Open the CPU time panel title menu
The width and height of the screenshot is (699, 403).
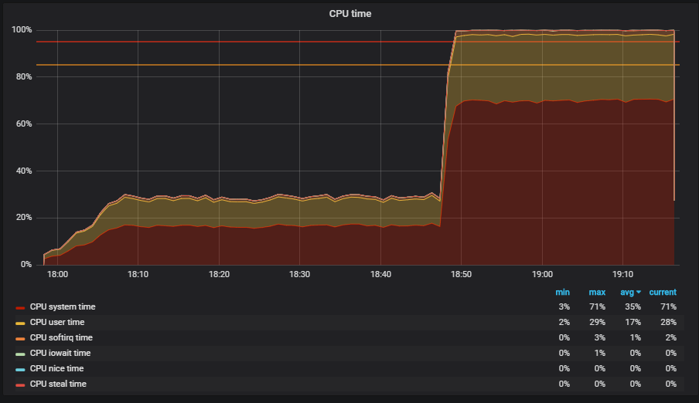pyautogui.click(x=350, y=14)
